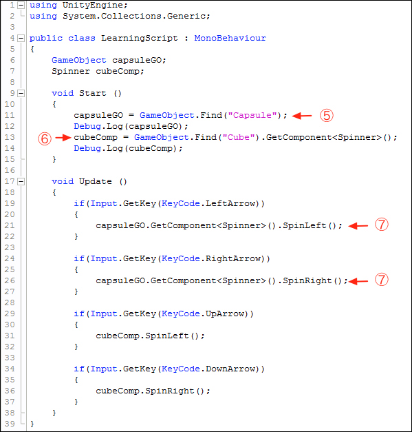Place cursor on MonoBehaviour class name
The width and height of the screenshot is (412, 432).
[x=230, y=38]
